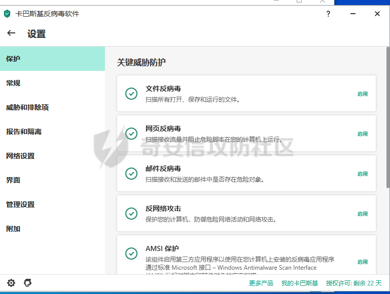Go to 报告和隔离 in sidebar
Viewport: 390px width, 294px height.
point(24,132)
